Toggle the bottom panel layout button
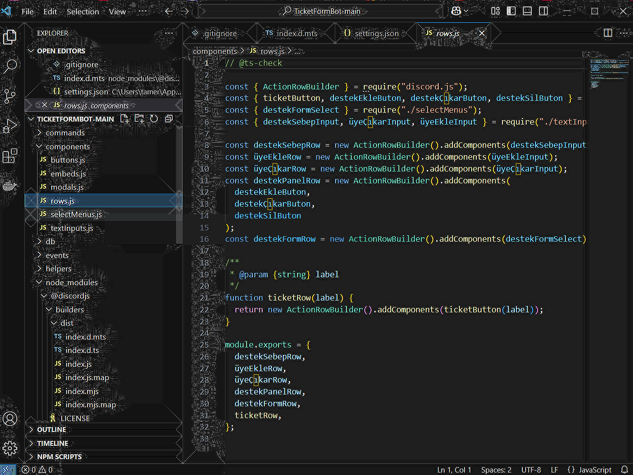This screenshot has height=475, width=633. (x=527, y=11)
